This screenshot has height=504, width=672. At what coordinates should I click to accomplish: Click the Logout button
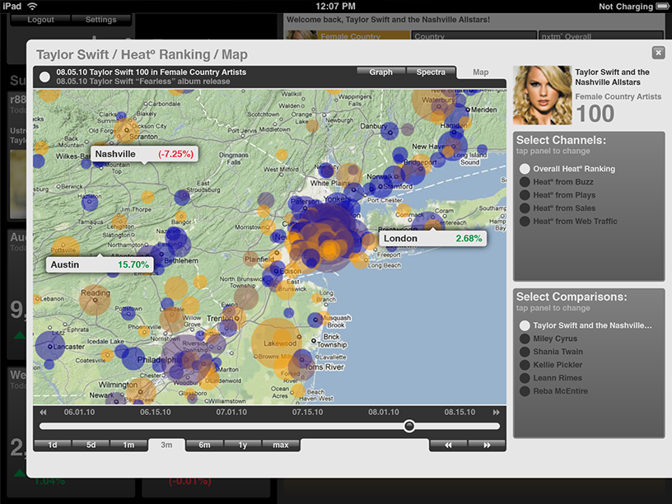[x=40, y=20]
